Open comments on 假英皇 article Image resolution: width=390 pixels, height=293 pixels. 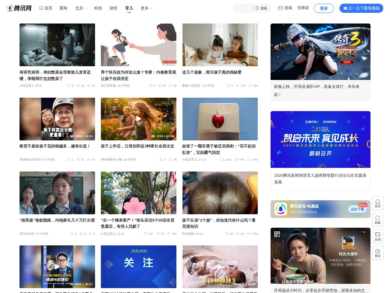coord(74,234)
